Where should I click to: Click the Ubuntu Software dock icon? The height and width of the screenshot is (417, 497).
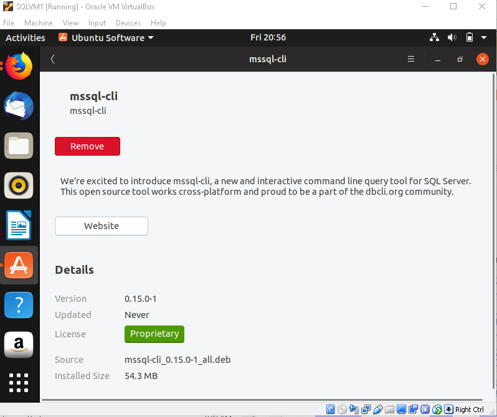pyautogui.click(x=19, y=265)
